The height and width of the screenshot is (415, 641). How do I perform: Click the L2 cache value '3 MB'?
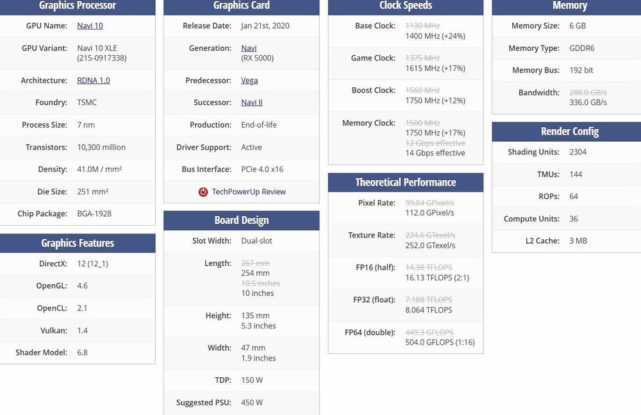coord(578,241)
